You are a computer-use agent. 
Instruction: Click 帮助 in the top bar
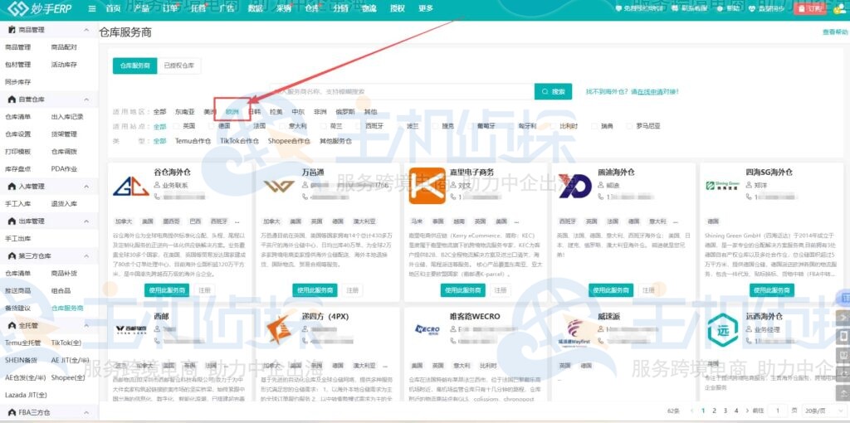(729, 8)
